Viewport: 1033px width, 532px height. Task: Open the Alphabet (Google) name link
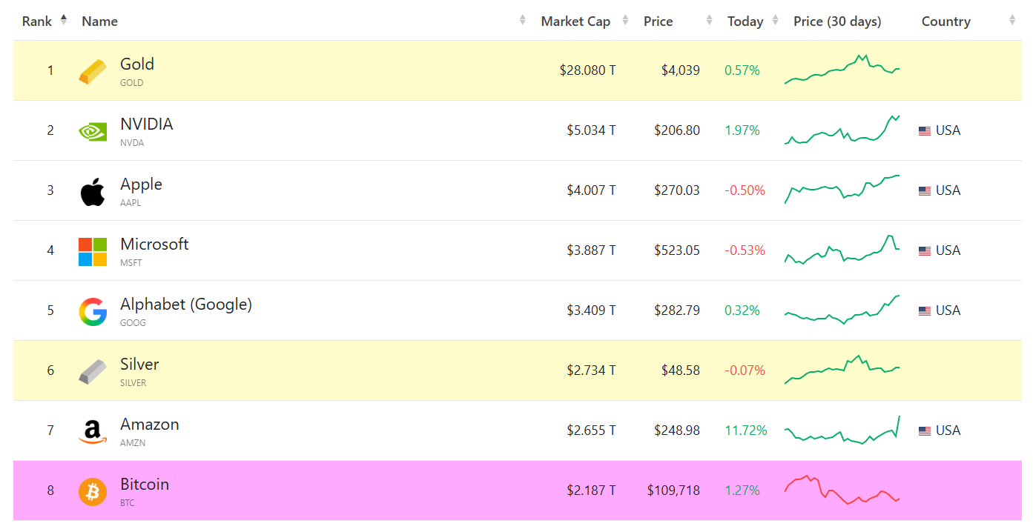coord(186,305)
